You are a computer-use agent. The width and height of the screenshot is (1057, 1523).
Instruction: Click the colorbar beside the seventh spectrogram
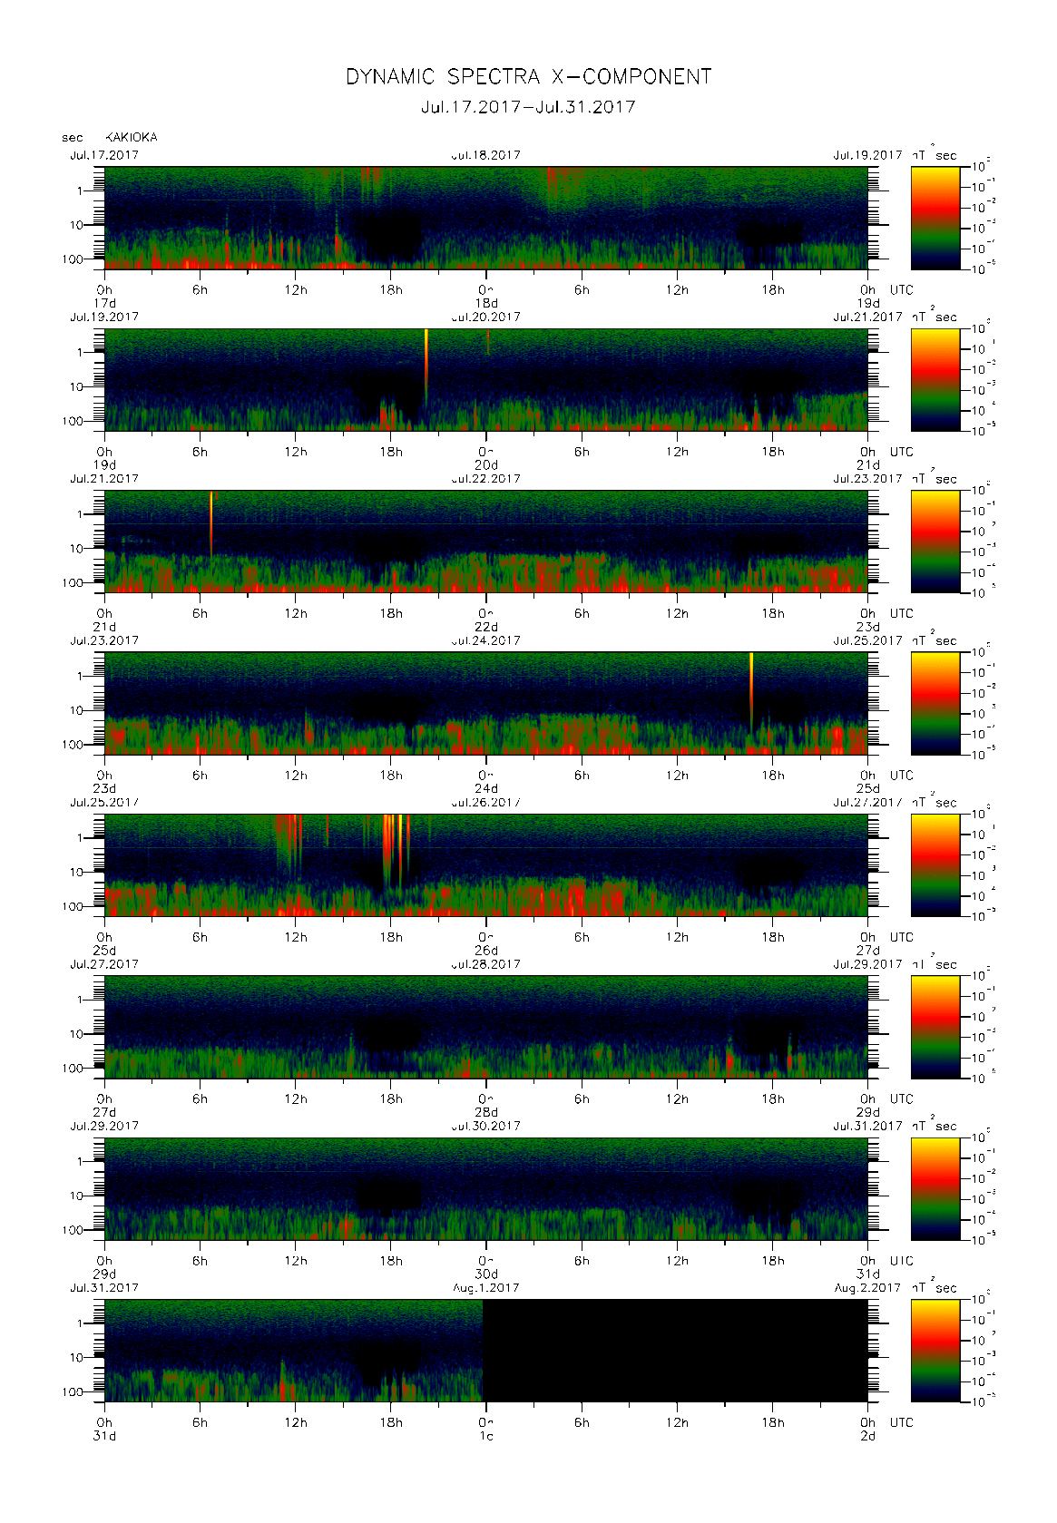(935, 1188)
